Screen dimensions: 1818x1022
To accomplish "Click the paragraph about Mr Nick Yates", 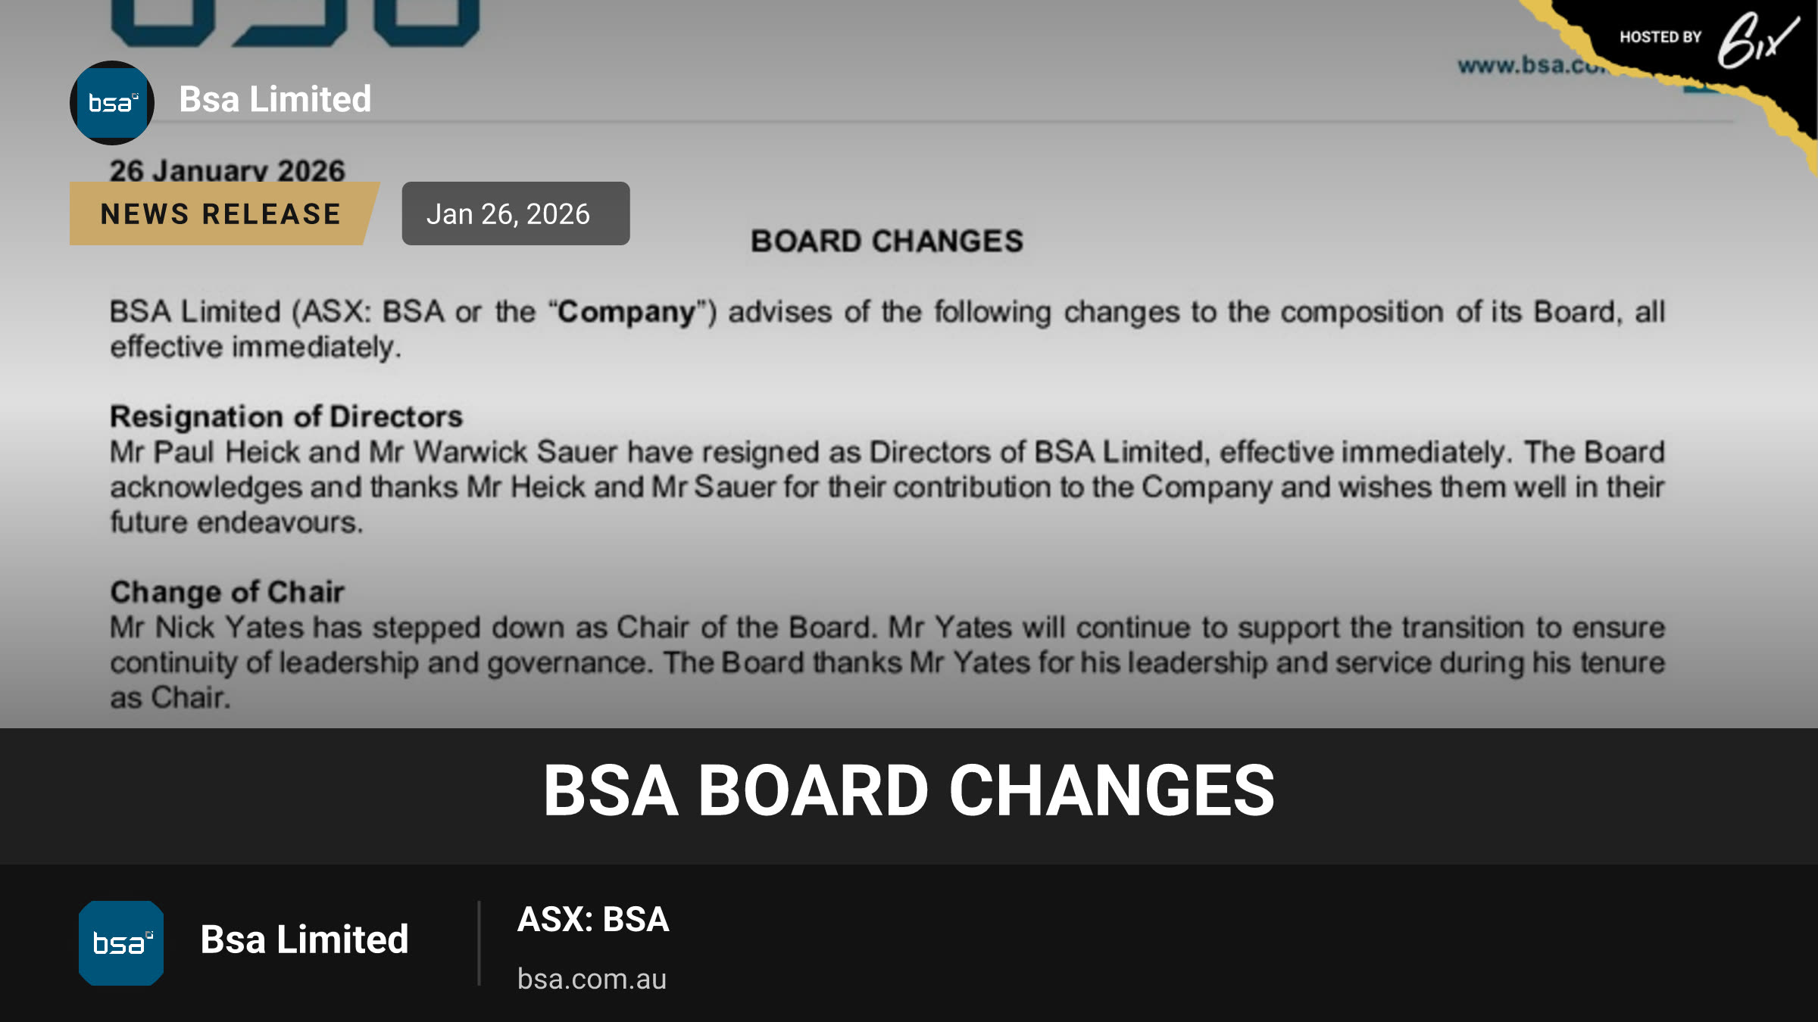I will click(x=887, y=662).
